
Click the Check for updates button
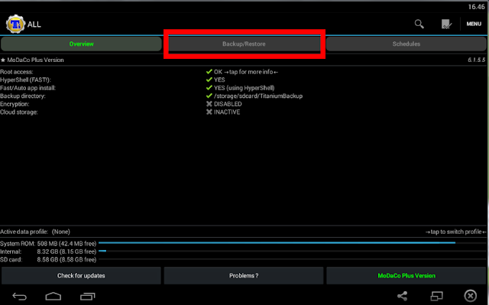(x=81, y=276)
